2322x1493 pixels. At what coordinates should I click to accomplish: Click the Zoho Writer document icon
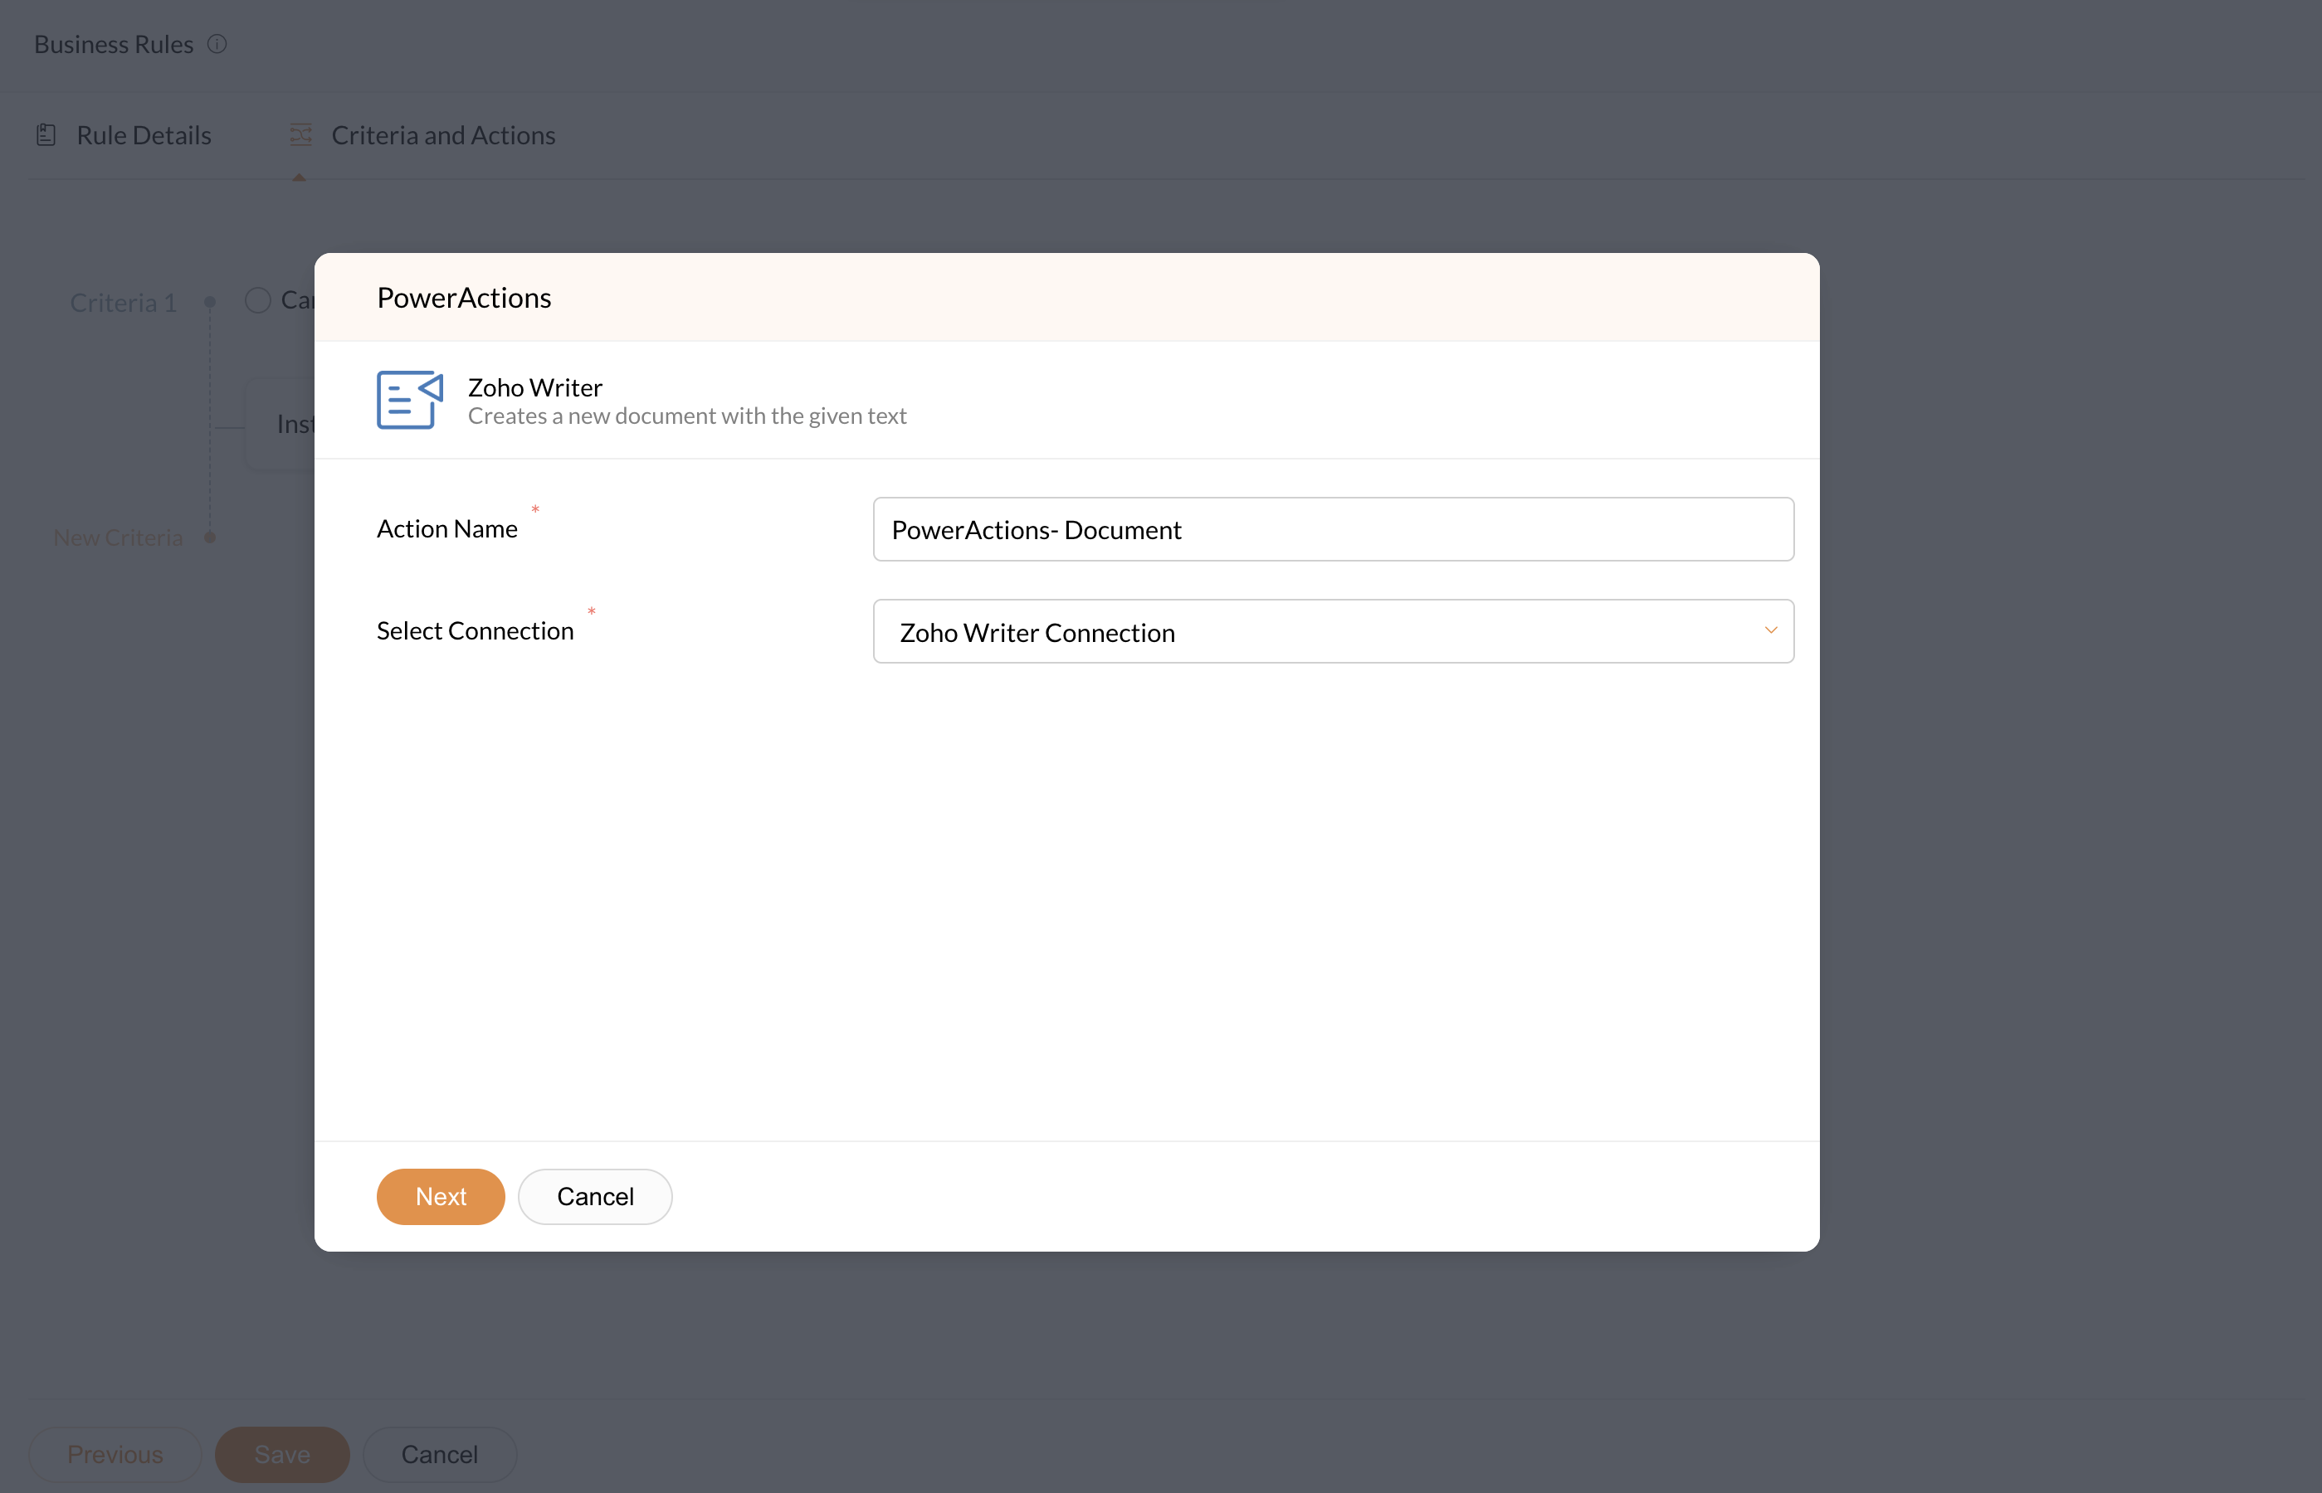point(409,400)
